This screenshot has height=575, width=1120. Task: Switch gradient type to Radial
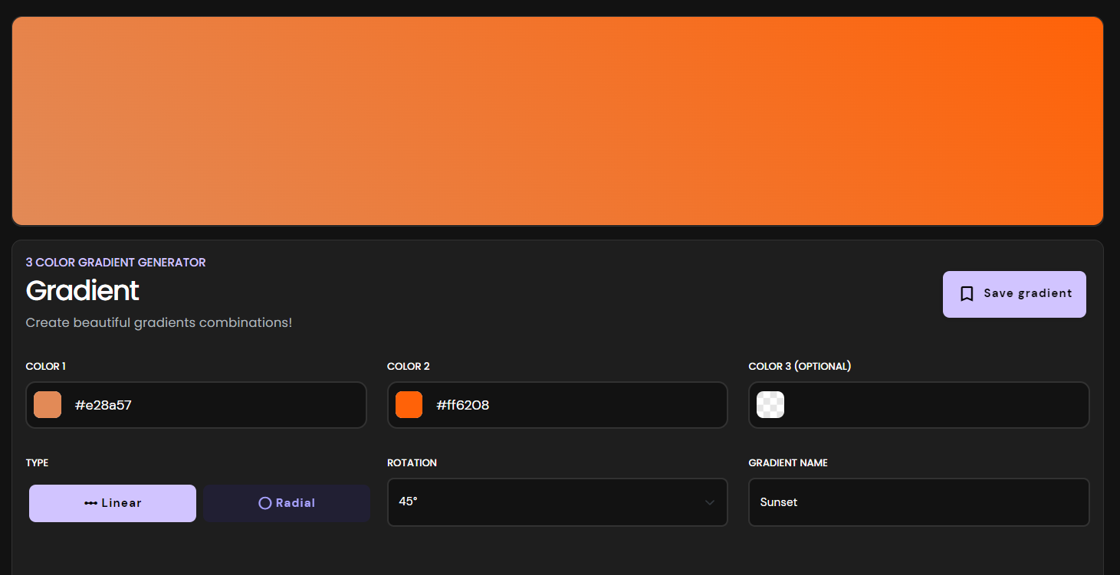coord(287,503)
